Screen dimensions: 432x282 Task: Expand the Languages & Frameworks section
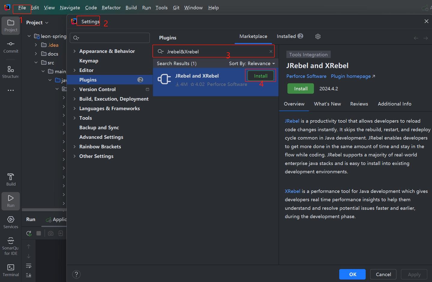(74, 109)
